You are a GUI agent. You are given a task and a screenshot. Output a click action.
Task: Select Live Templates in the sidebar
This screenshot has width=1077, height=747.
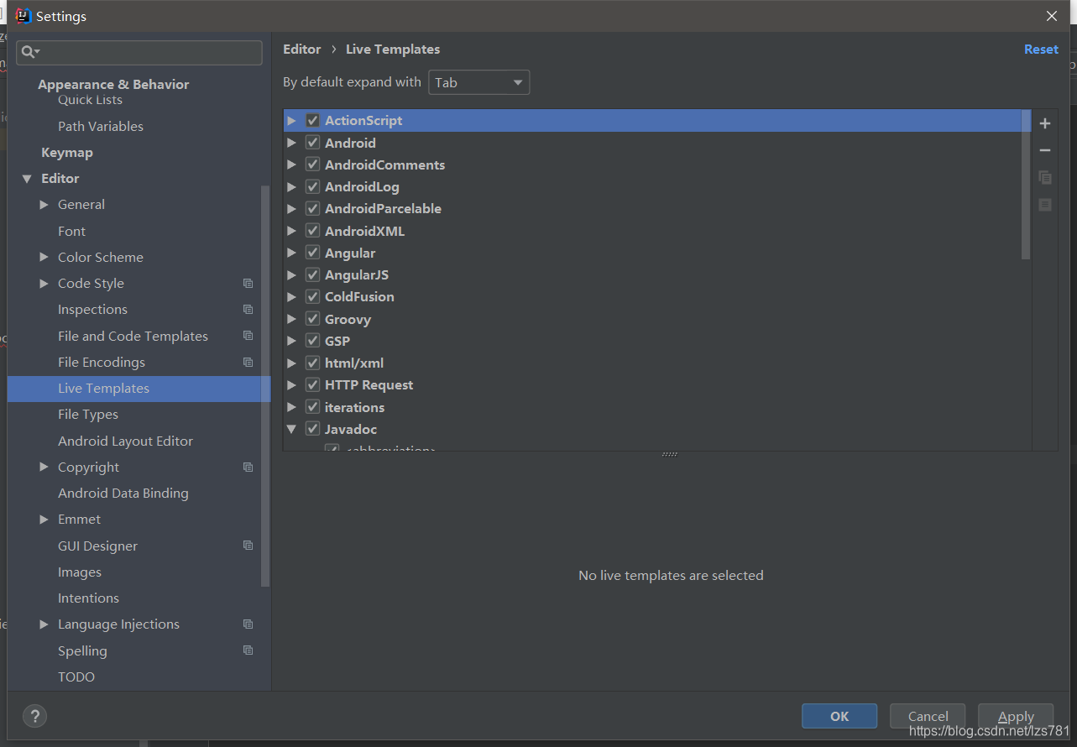103,389
